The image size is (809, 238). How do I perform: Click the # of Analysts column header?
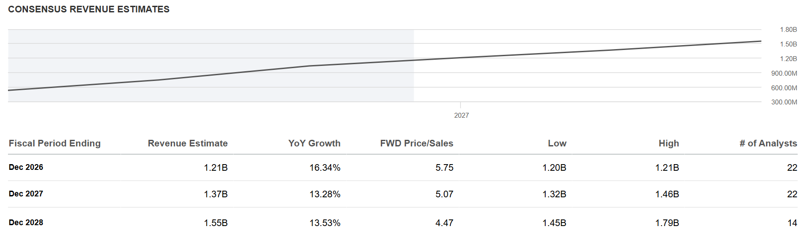pyautogui.click(x=768, y=143)
